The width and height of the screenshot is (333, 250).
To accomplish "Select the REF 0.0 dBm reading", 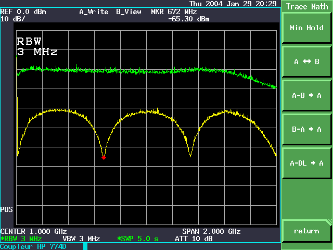I will click(23, 11).
